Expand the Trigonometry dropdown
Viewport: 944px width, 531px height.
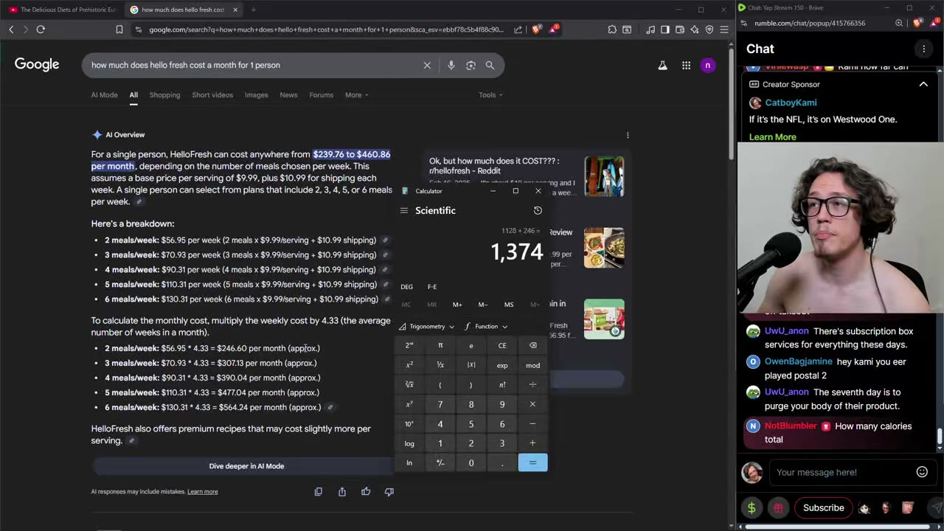[427, 326]
